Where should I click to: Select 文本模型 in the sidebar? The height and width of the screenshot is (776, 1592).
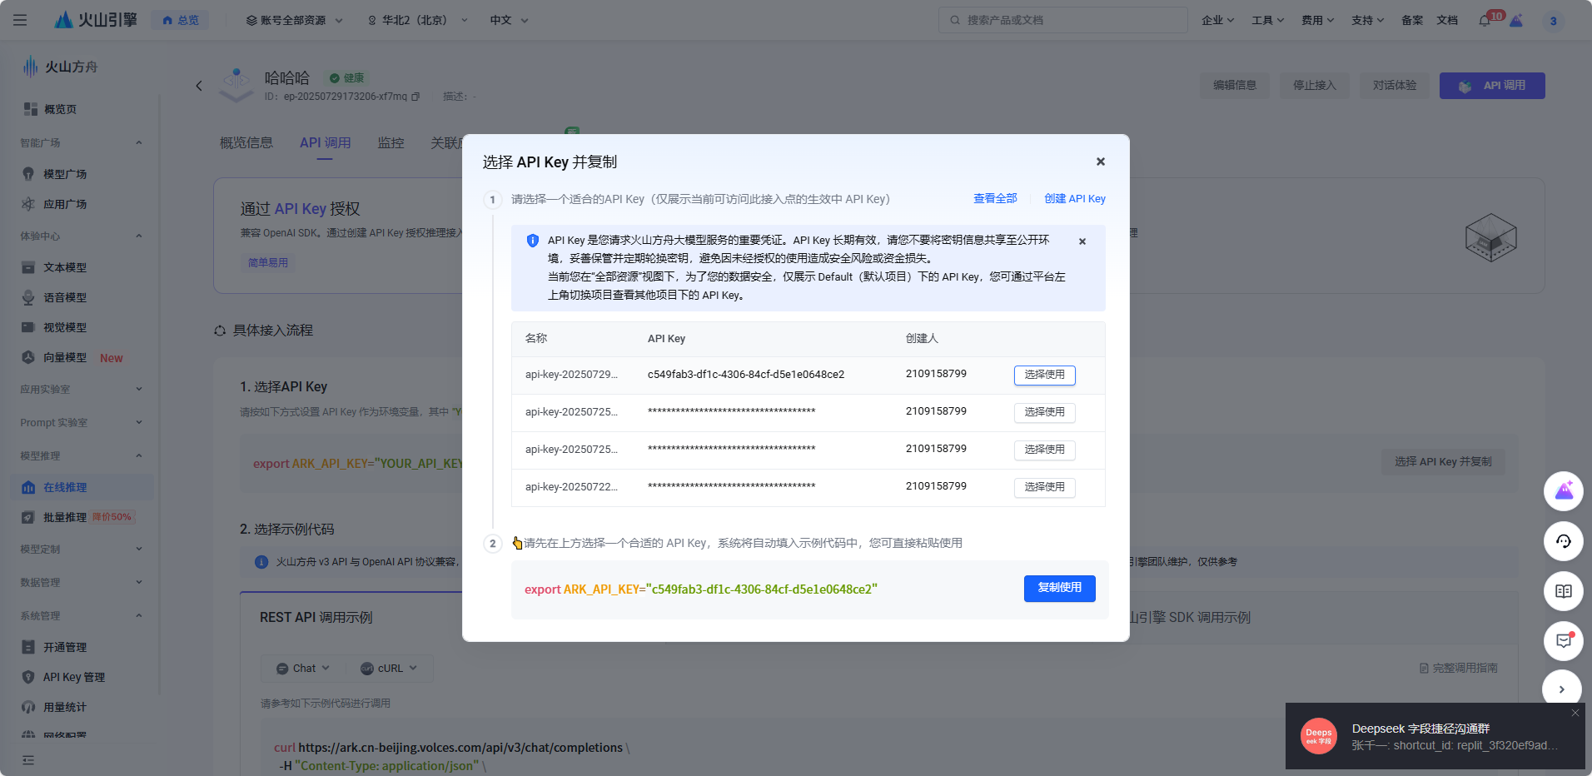click(x=65, y=267)
